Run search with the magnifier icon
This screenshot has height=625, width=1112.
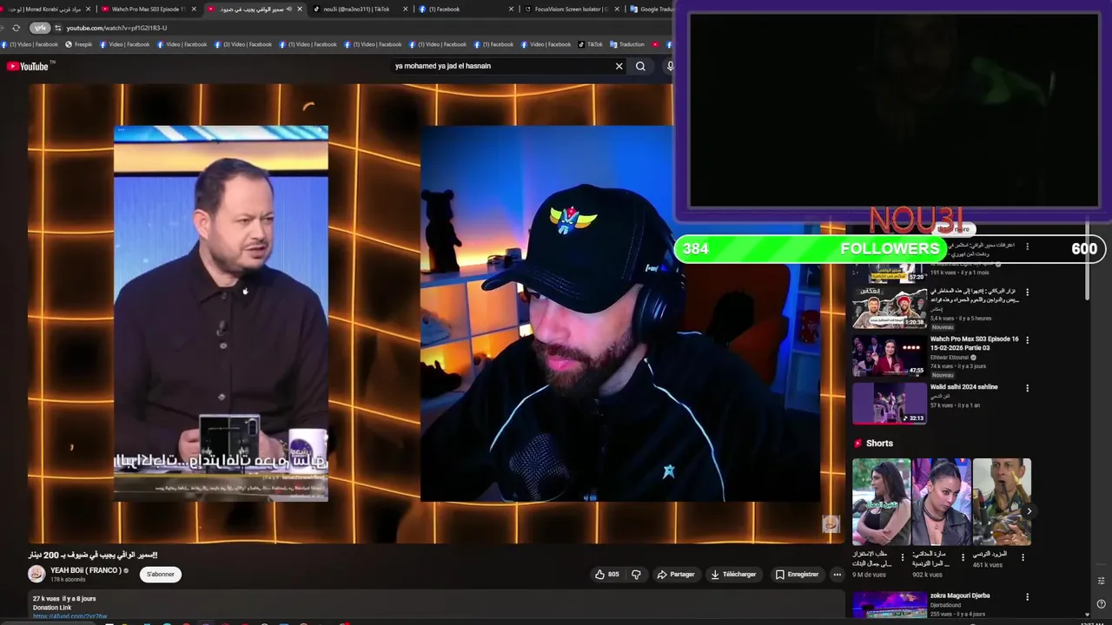click(x=640, y=66)
